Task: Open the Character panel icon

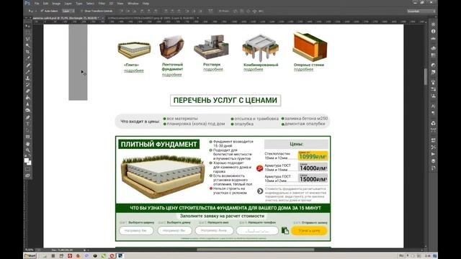Action: click(x=433, y=106)
